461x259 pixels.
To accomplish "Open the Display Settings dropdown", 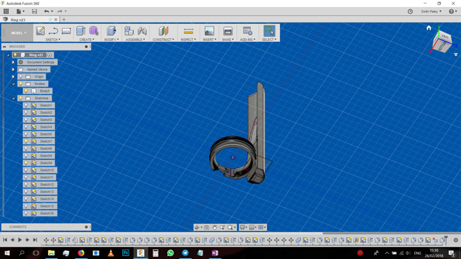I will coord(243,227).
